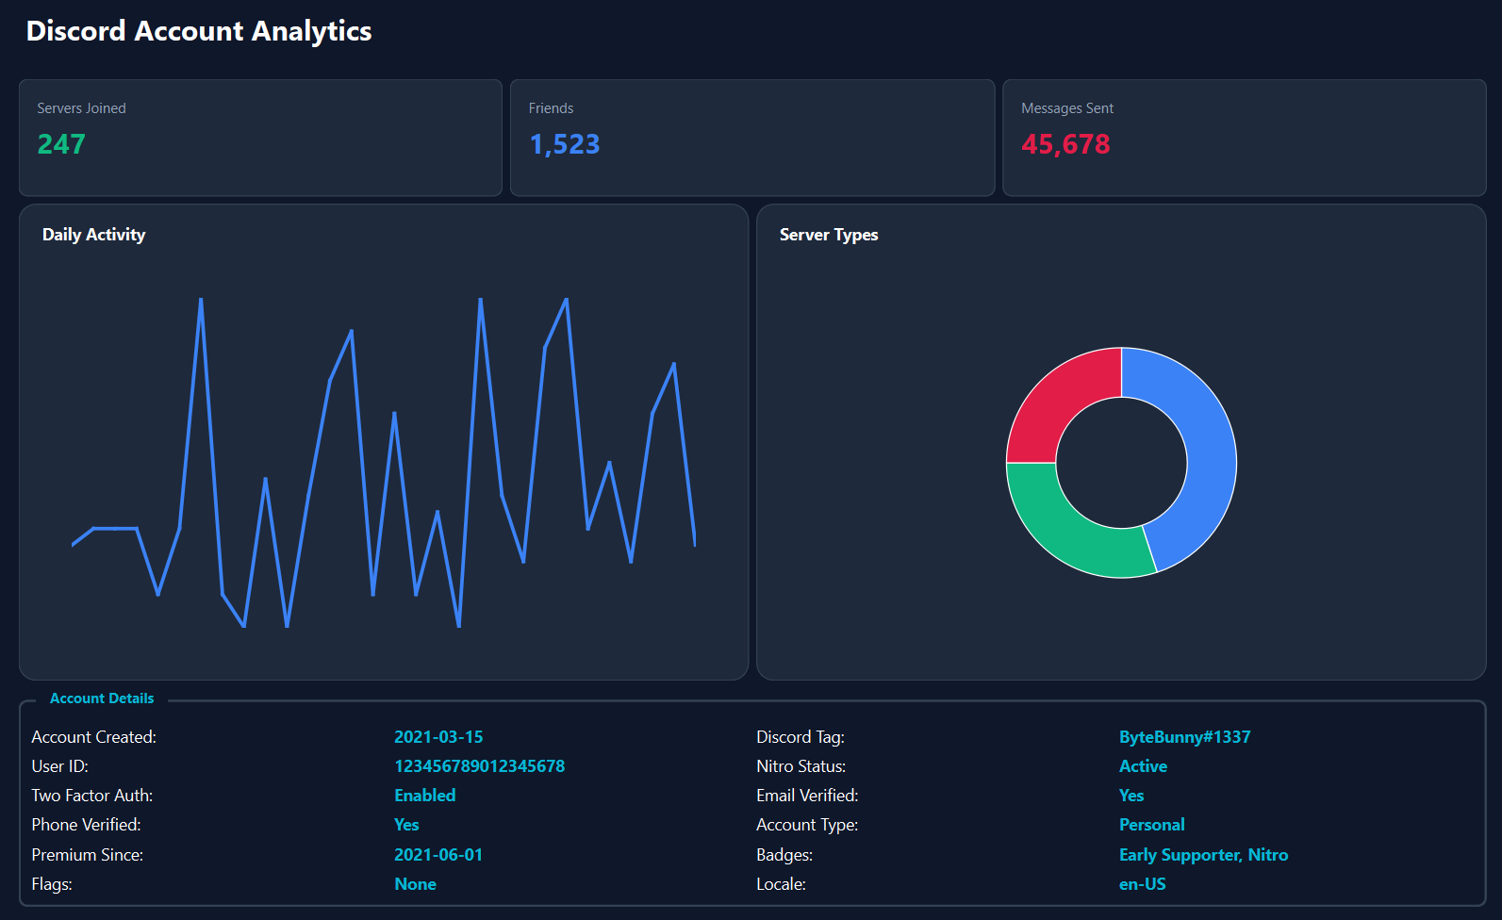Image resolution: width=1502 pixels, height=920 pixels.
Task: Click the Server Types chart heading
Action: click(x=828, y=235)
